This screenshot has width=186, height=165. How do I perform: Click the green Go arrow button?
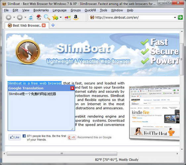[180, 17]
